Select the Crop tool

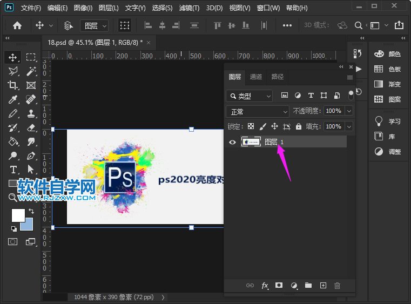click(13, 85)
